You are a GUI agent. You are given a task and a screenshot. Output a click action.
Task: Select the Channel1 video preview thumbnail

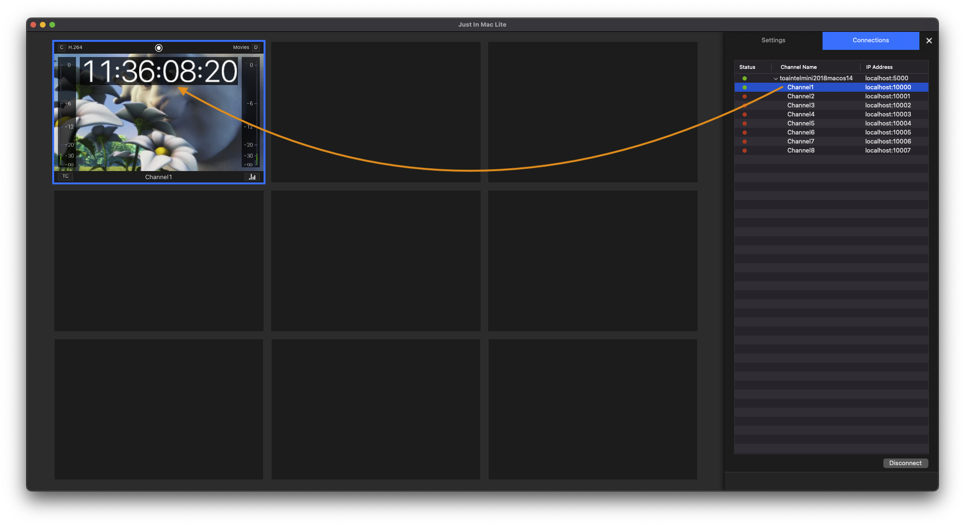pos(159,113)
